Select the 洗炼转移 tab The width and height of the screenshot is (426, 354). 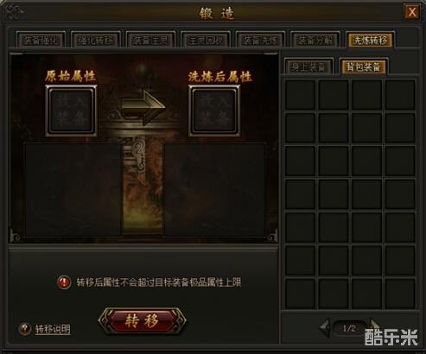coord(370,40)
